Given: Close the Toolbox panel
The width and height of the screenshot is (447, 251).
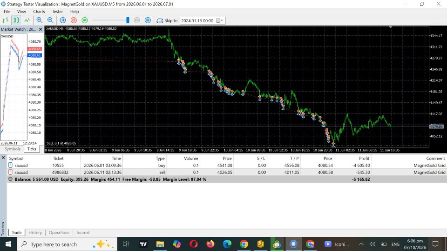Looking at the screenshot, I should (x=3, y=158).
